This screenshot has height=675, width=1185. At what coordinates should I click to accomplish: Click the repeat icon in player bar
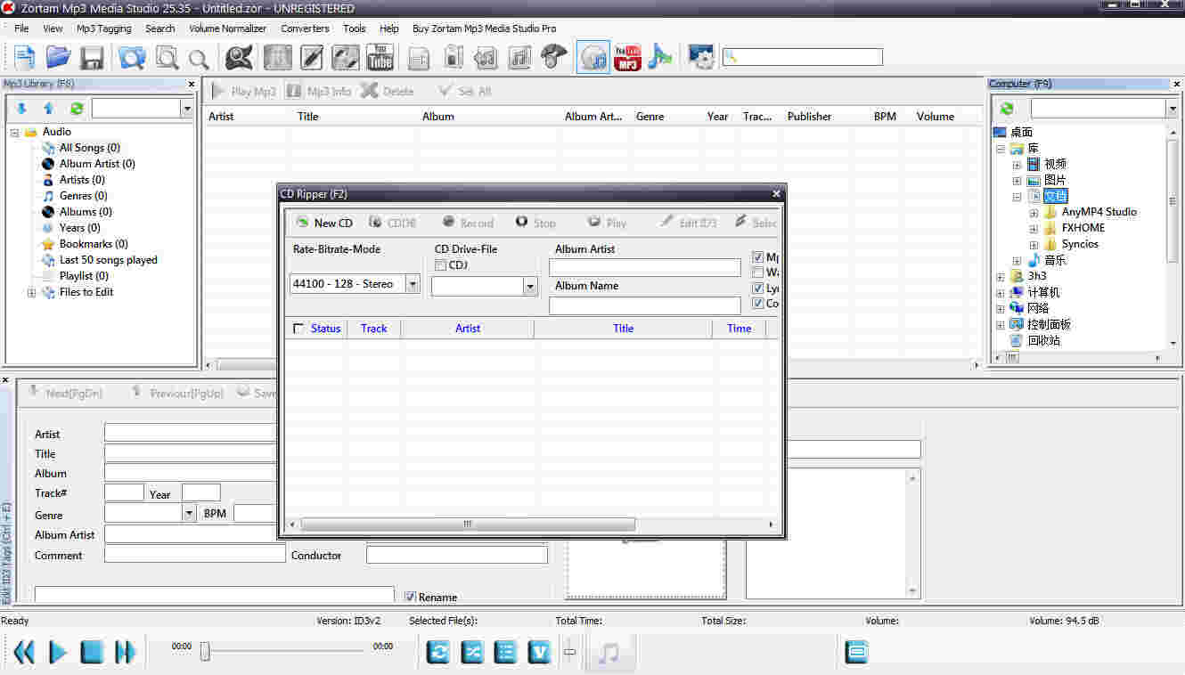[x=438, y=652]
